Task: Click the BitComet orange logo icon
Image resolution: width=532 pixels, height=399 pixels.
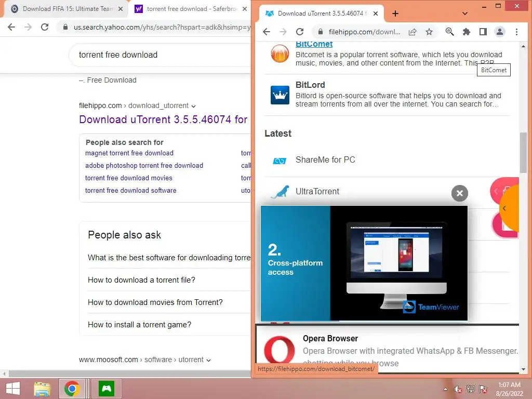Action: (x=280, y=54)
